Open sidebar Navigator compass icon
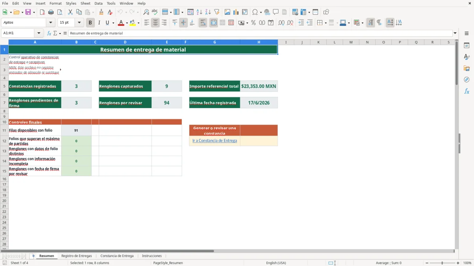474x266 pixels. [x=466, y=80]
